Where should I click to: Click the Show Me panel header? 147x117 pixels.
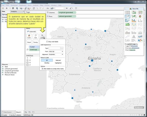(x=134, y=9)
